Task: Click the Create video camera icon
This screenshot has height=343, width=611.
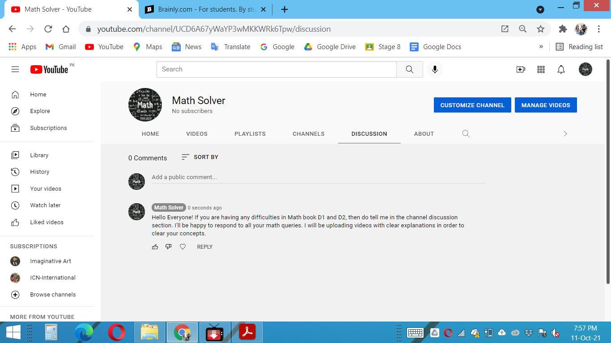Action: pyautogui.click(x=521, y=69)
